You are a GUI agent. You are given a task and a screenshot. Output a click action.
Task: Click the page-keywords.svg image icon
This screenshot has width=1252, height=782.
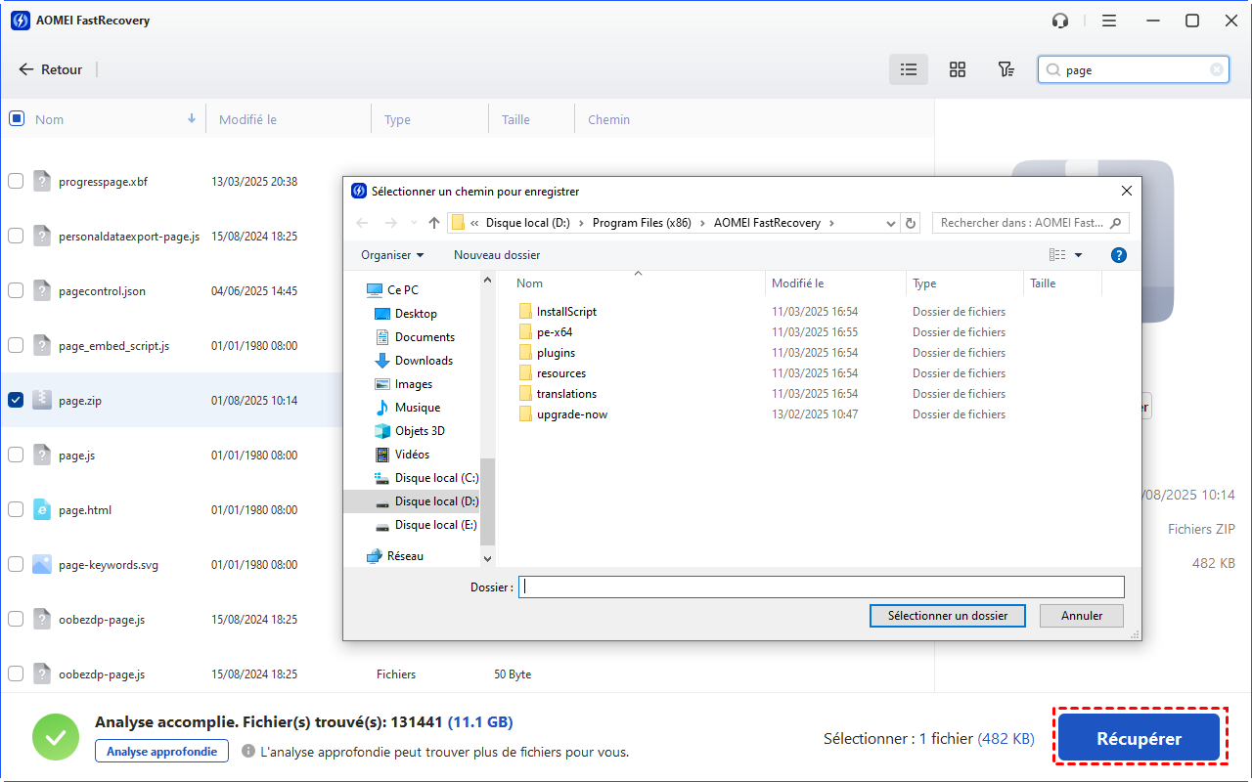[x=41, y=564]
